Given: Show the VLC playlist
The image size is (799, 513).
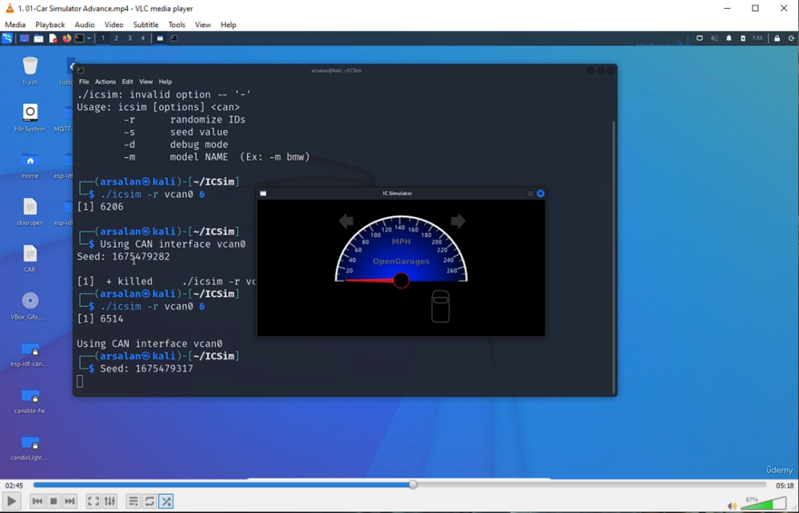Looking at the screenshot, I should coord(133,501).
